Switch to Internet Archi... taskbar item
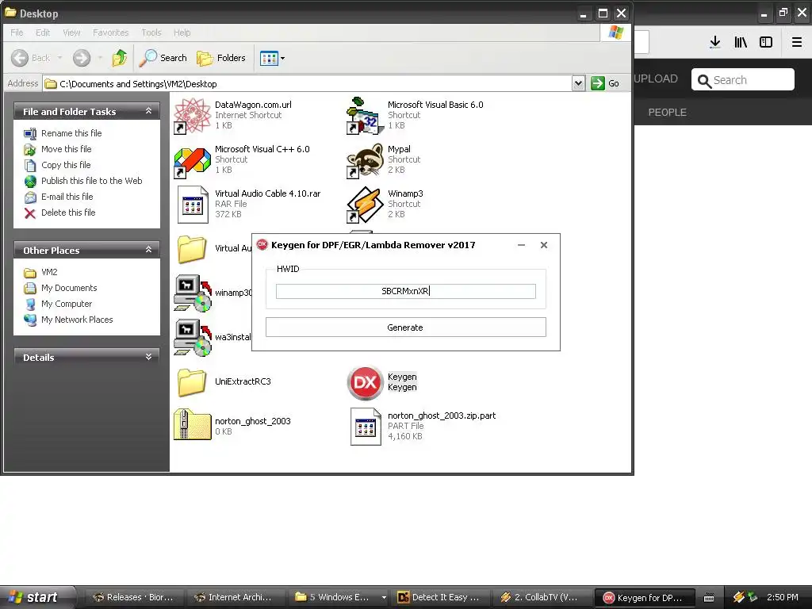Image resolution: width=812 pixels, height=609 pixels. 234,598
